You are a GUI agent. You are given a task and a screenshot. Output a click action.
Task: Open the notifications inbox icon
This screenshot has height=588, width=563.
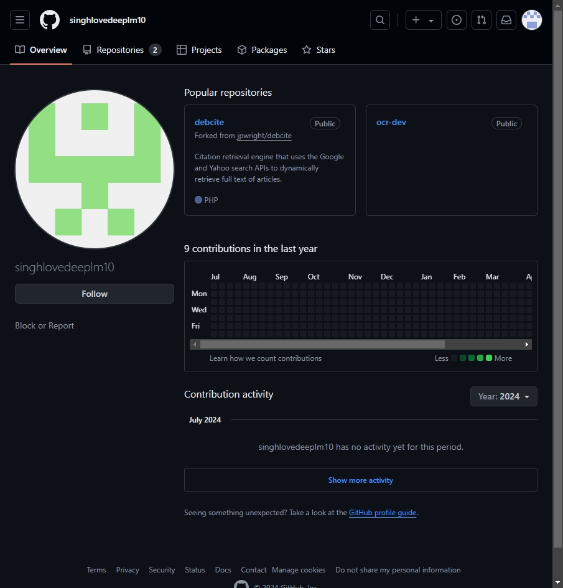506,20
